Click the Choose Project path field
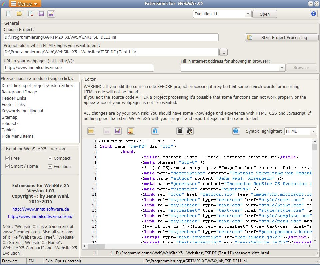Screen dimensions: 320x265 (x=111, y=37)
